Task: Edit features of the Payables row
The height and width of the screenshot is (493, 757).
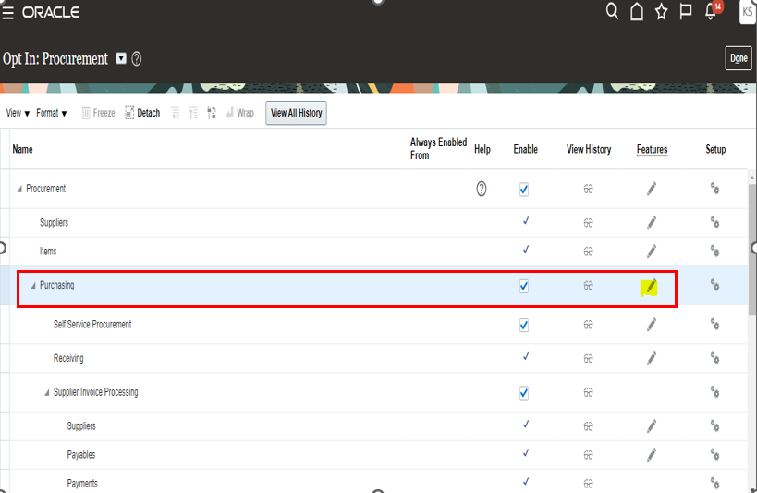Action: tap(652, 455)
